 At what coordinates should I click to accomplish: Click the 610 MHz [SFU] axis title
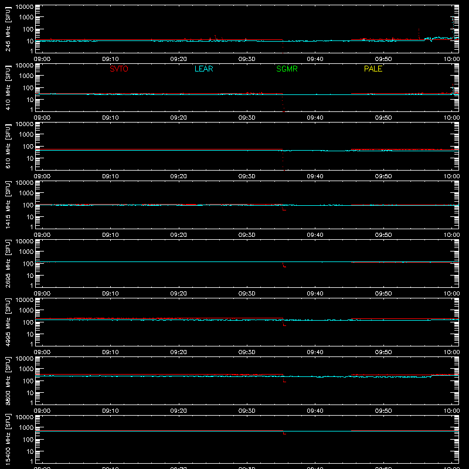[8, 146]
